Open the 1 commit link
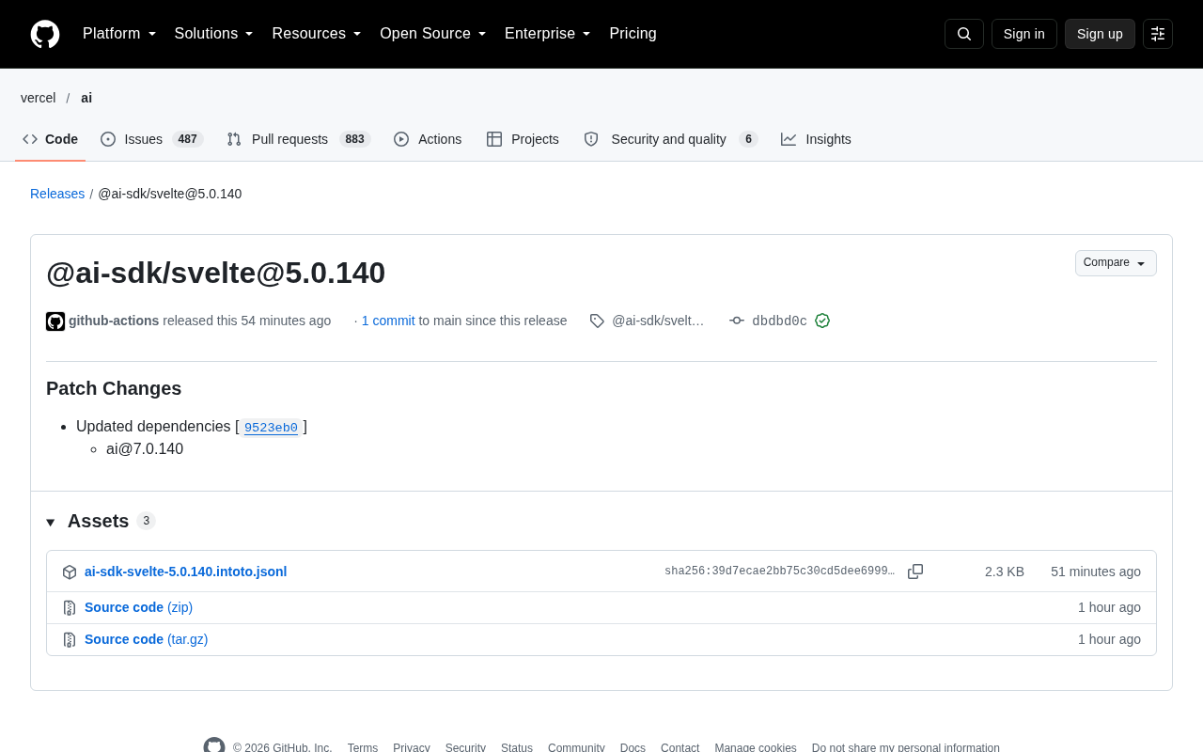 pos(388,321)
